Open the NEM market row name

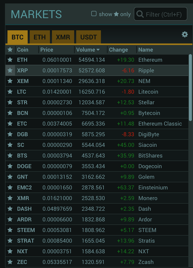[144, 81]
